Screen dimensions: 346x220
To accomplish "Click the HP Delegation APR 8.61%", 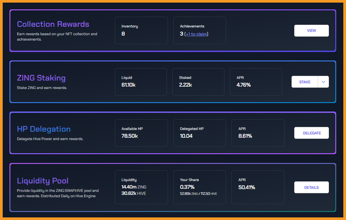I will pyautogui.click(x=245, y=136).
